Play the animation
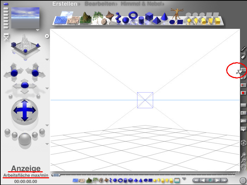247x185 pixels. (217, 180)
